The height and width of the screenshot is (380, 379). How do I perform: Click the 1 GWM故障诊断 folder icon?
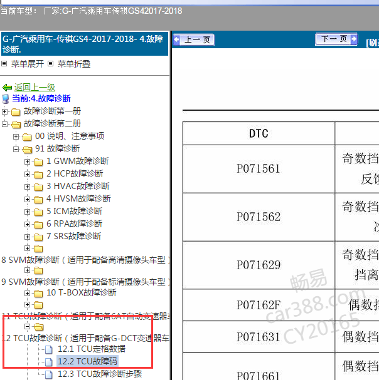tap(38, 162)
